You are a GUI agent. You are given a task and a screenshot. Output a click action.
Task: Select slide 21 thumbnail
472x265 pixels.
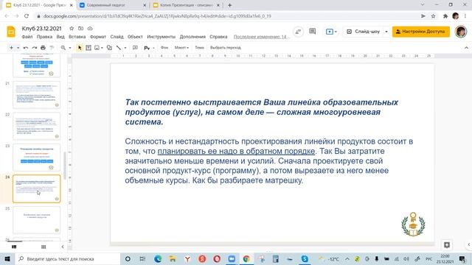point(36,95)
